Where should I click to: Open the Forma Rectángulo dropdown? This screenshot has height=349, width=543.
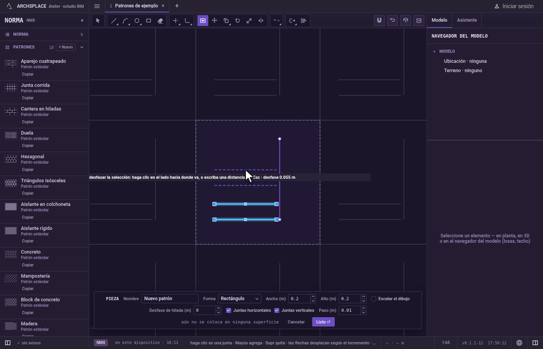(239, 299)
